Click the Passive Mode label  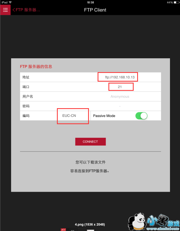point(104,116)
